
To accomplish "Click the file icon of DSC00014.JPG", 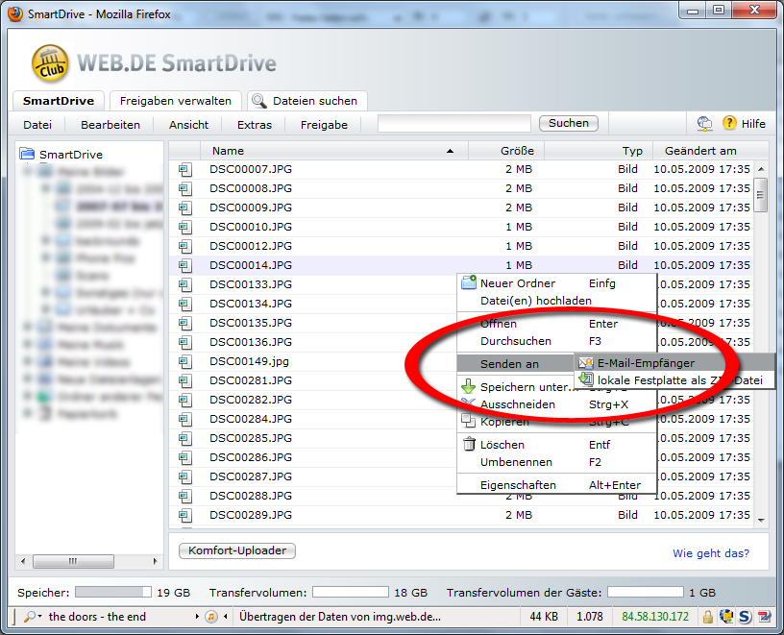I will pos(185,265).
